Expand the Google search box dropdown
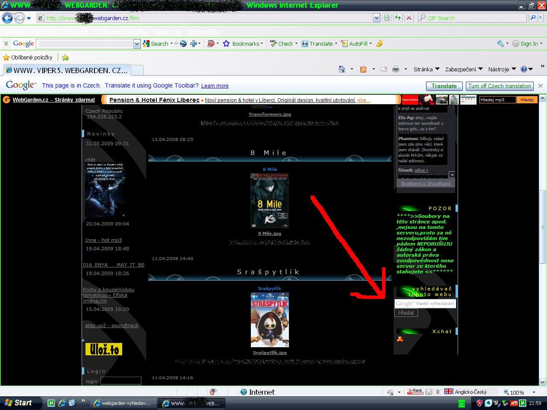The width and height of the screenshot is (547, 410). [137, 44]
